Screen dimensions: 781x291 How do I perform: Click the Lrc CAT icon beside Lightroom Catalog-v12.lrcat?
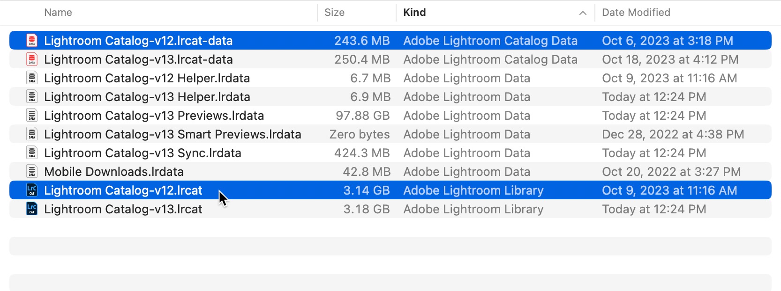(31, 190)
